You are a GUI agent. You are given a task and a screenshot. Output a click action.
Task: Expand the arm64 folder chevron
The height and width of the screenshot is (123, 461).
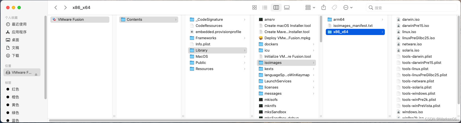point(382,19)
